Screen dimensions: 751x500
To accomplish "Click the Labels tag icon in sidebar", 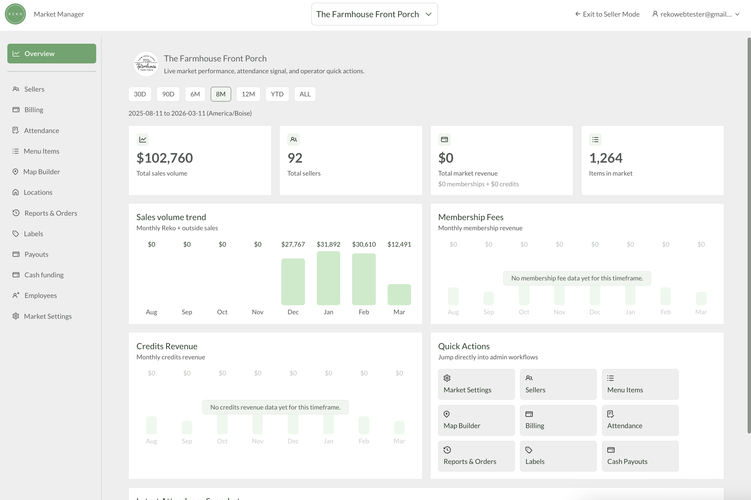I will coord(16,233).
